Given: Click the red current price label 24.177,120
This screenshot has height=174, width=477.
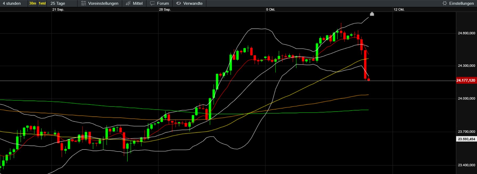Looking at the screenshot, I should coord(466,80).
